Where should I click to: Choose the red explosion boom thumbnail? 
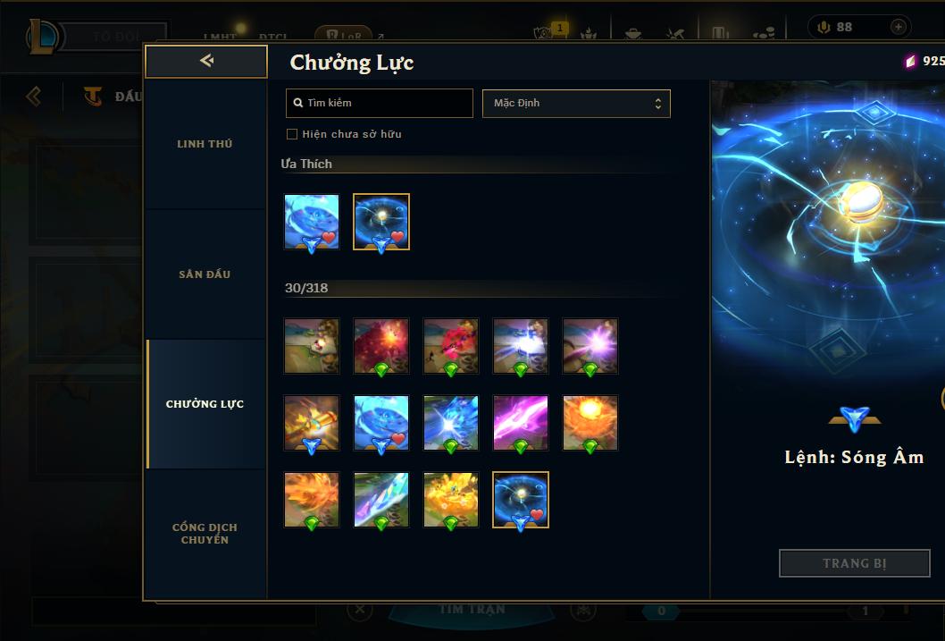[x=381, y=346]
